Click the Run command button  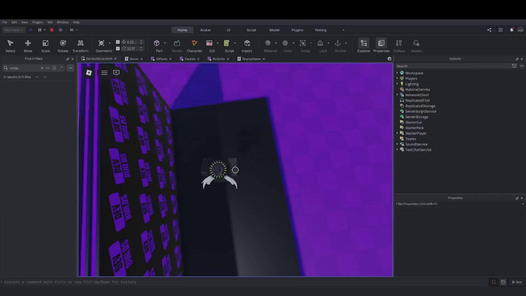tap(517, 282)
